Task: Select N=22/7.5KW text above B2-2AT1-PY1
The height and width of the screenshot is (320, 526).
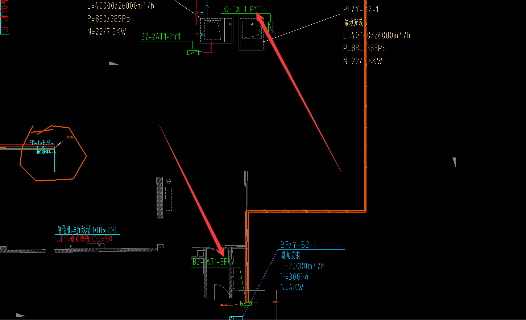Action: tap(107, 32)
